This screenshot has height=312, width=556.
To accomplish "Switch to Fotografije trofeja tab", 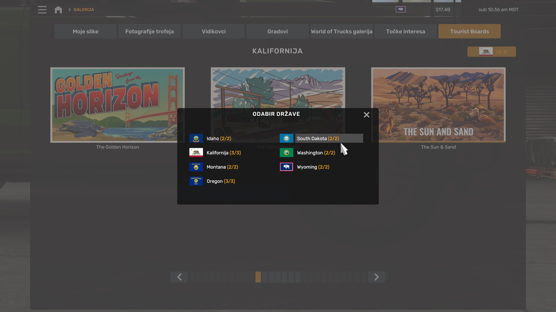I will [x=149, y=31].
